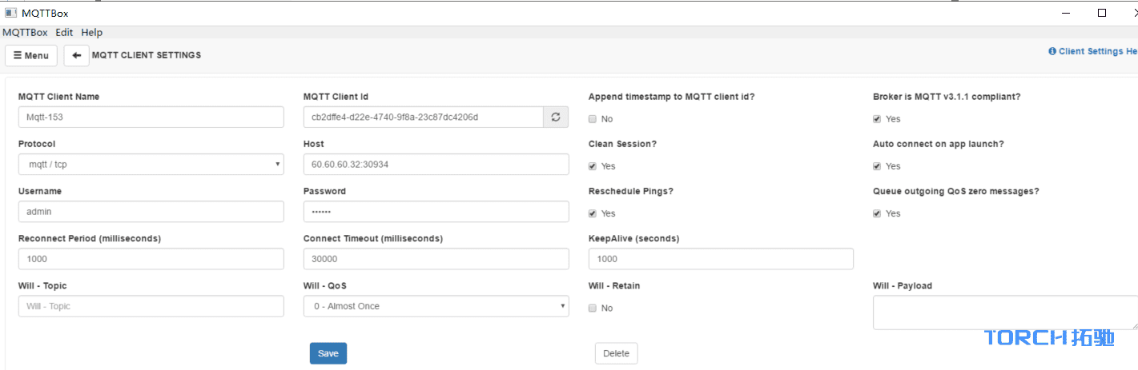Click the back arrow icon button
The width and height of the screenshot is (1138, 370).
click(x=76, y=55)
